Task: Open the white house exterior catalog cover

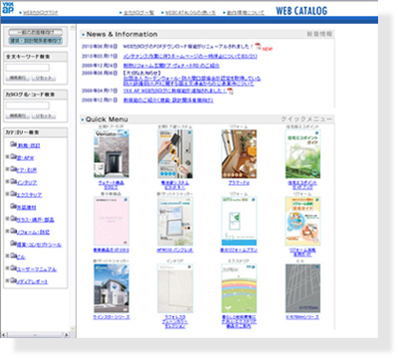Action: 111,288
